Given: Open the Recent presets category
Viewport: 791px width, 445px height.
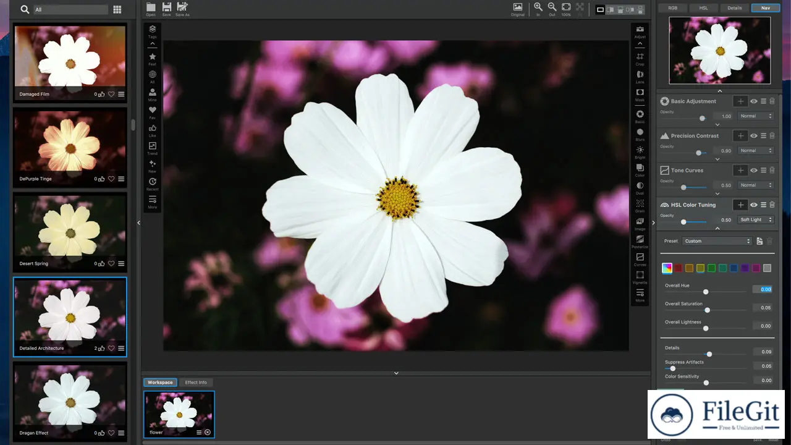Looking at the screenshot, I should pyautogui.click(x=152, y=184).
